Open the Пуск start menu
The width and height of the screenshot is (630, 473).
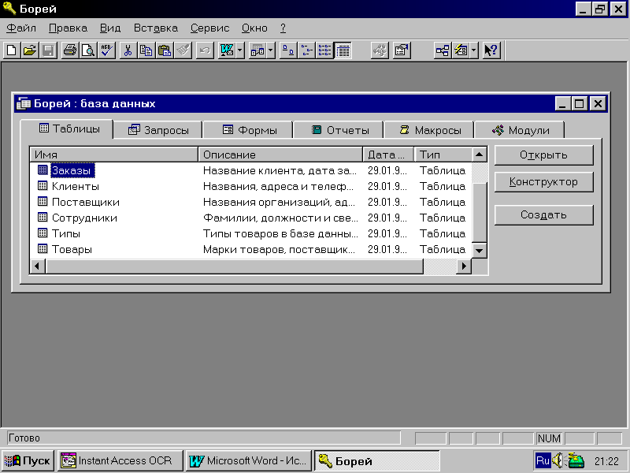pos(28,460)
